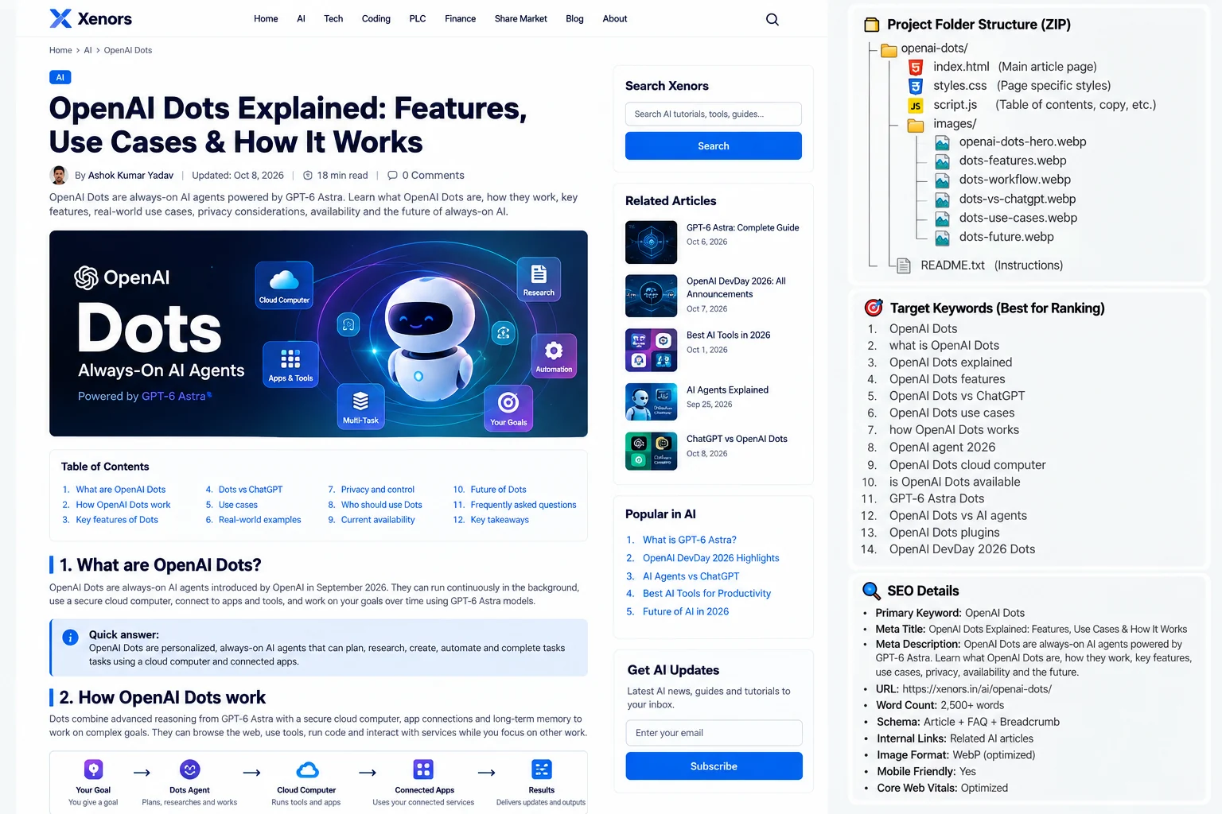Jump to 'Dots vs ChatGPT' in table of contents
The height and width of the screenshot is (814, 1222).
[x=251, y=490]
